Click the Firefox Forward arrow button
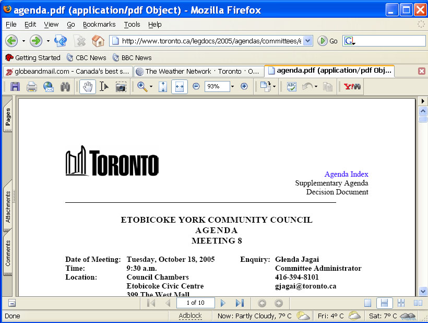The image size is (428, 323). [36, 41]
